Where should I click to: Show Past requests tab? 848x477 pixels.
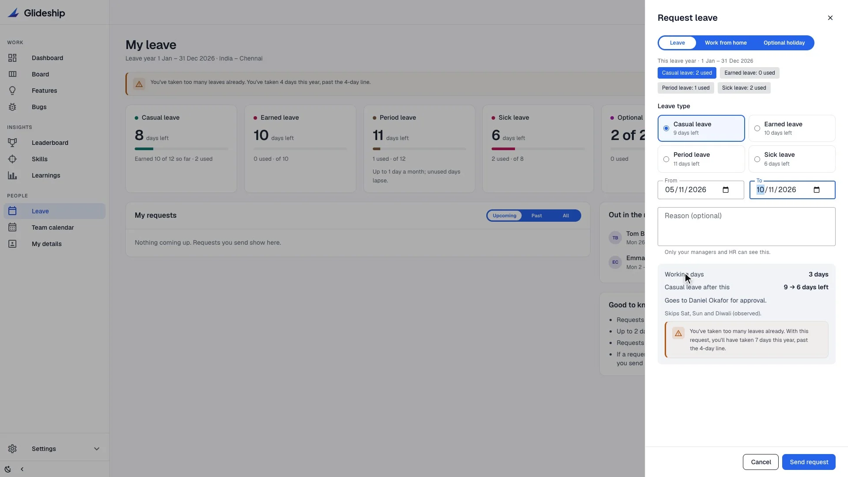pos(537,216)
